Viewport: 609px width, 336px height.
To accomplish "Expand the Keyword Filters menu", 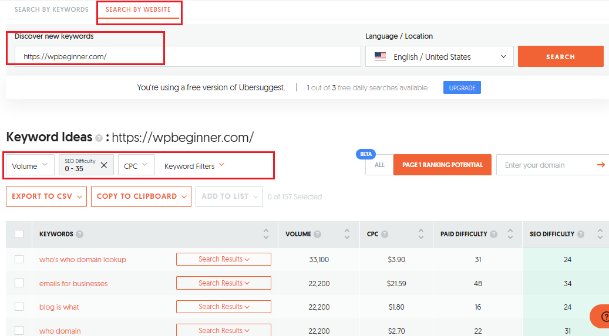I will click(x=194, y=166).
